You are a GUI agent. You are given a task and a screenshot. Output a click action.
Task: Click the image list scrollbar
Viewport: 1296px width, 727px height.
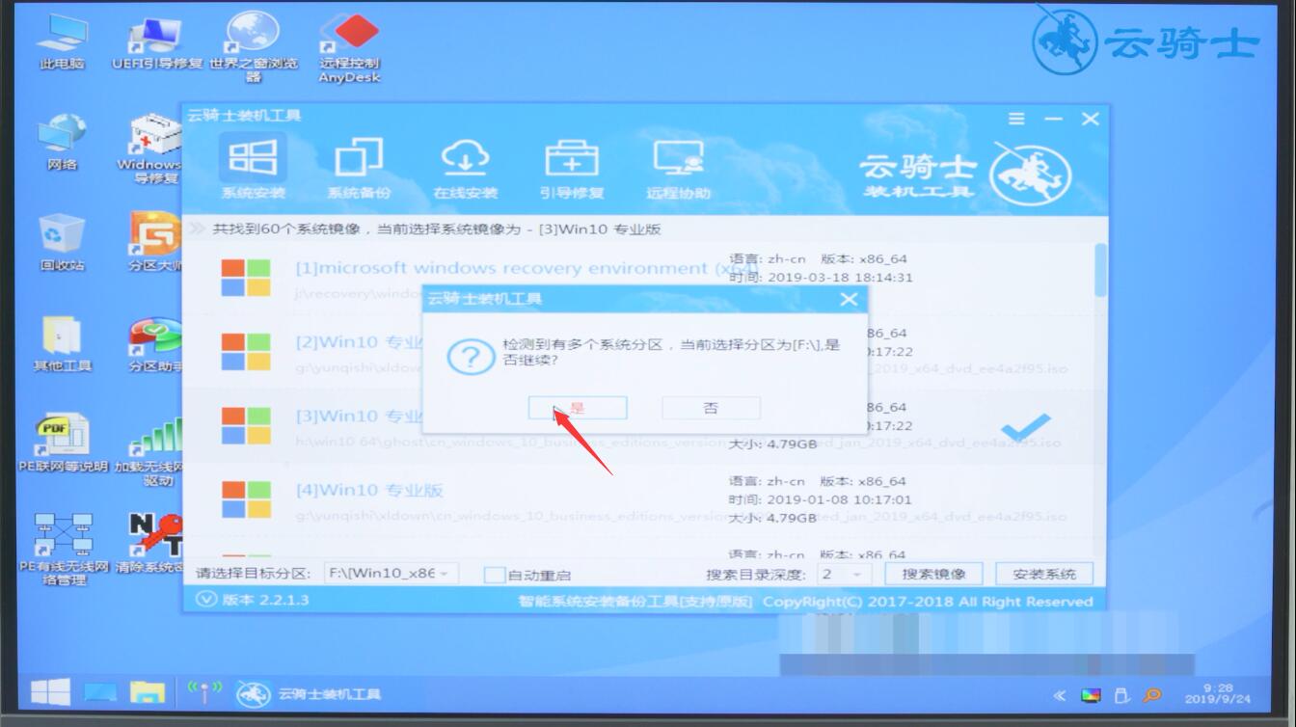(1100, 270)
